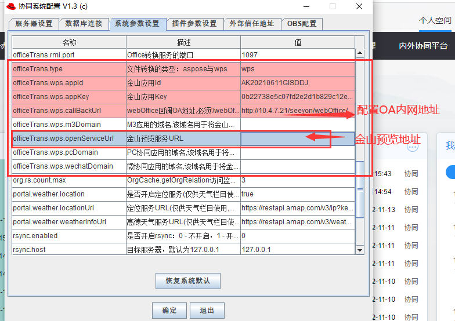Click the value cell for officeTrans.wps.openServiceUrl

298,138
